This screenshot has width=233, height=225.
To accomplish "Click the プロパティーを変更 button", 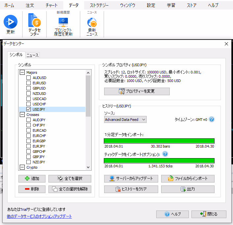I will [x=137, y=91].
